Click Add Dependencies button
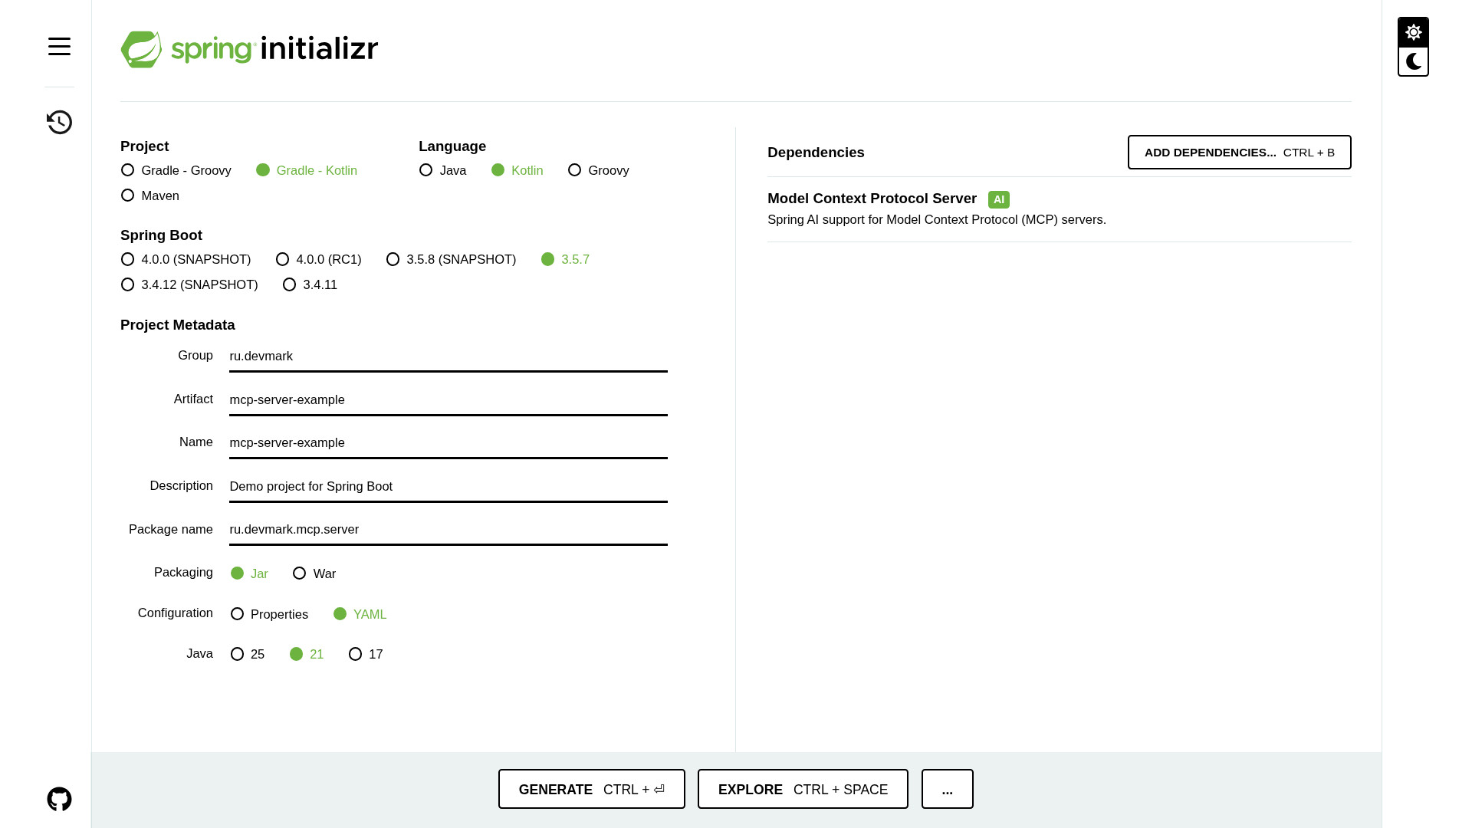The image size is (1472, 828). coord(1239,152)
